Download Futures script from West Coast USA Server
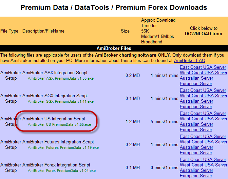This screenshot has width=228, height=179. [204, 142]
